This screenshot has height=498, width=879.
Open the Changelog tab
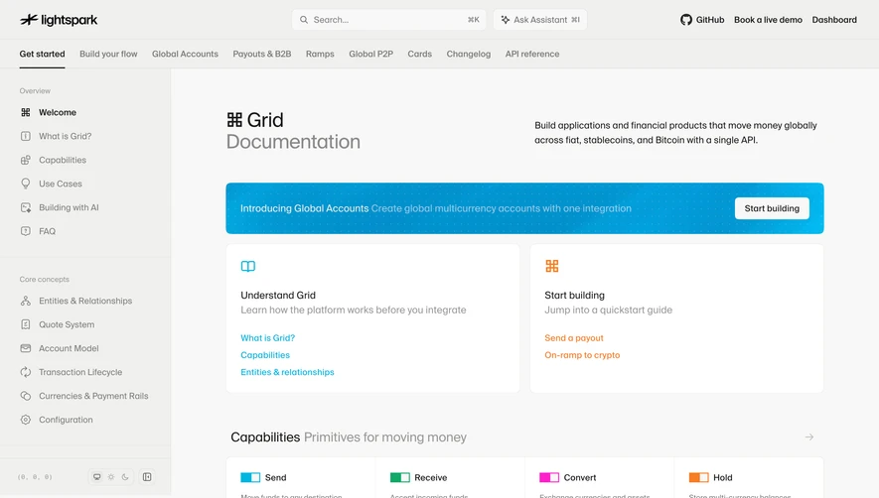(468, 54)
